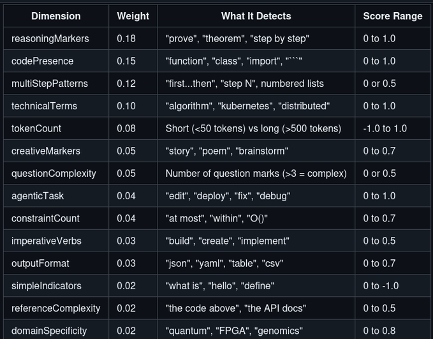This screenshot has width=433, height=339.
Task: Select the "quantum", "FPGA", "genomics" cell
Action: tap(234, 331)
